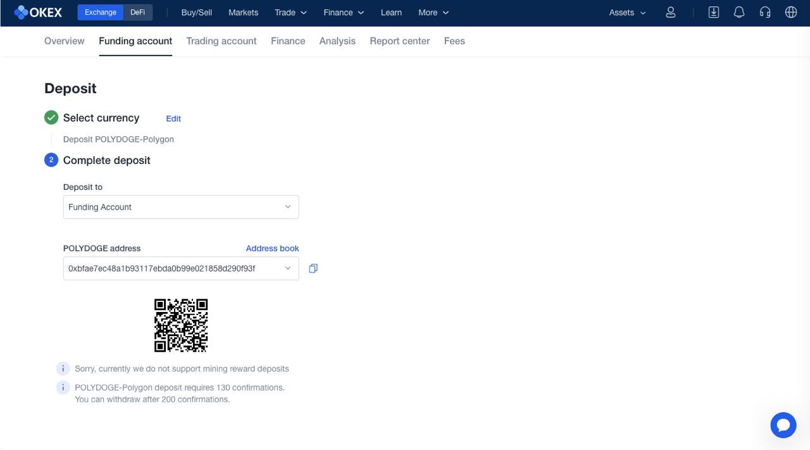Go to the Fees tab

point(454,41)
